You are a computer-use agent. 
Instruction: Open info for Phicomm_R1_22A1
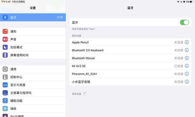point(187,74)
